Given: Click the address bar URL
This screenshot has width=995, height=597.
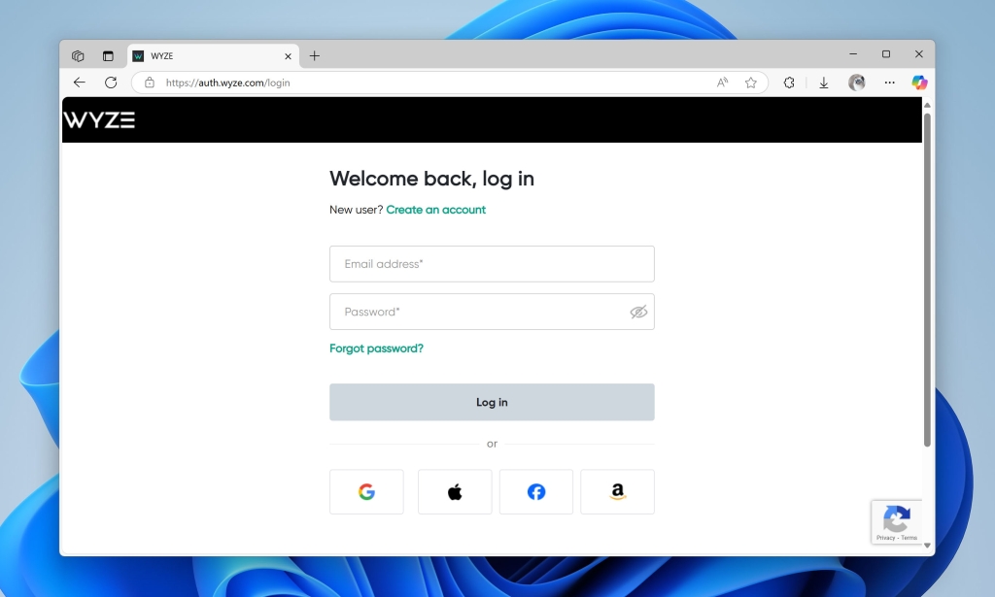Looking at the screenshot, I should pos(227,83).
